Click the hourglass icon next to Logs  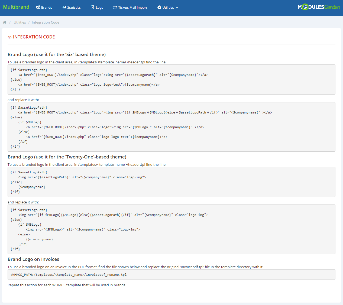(92, 7)
